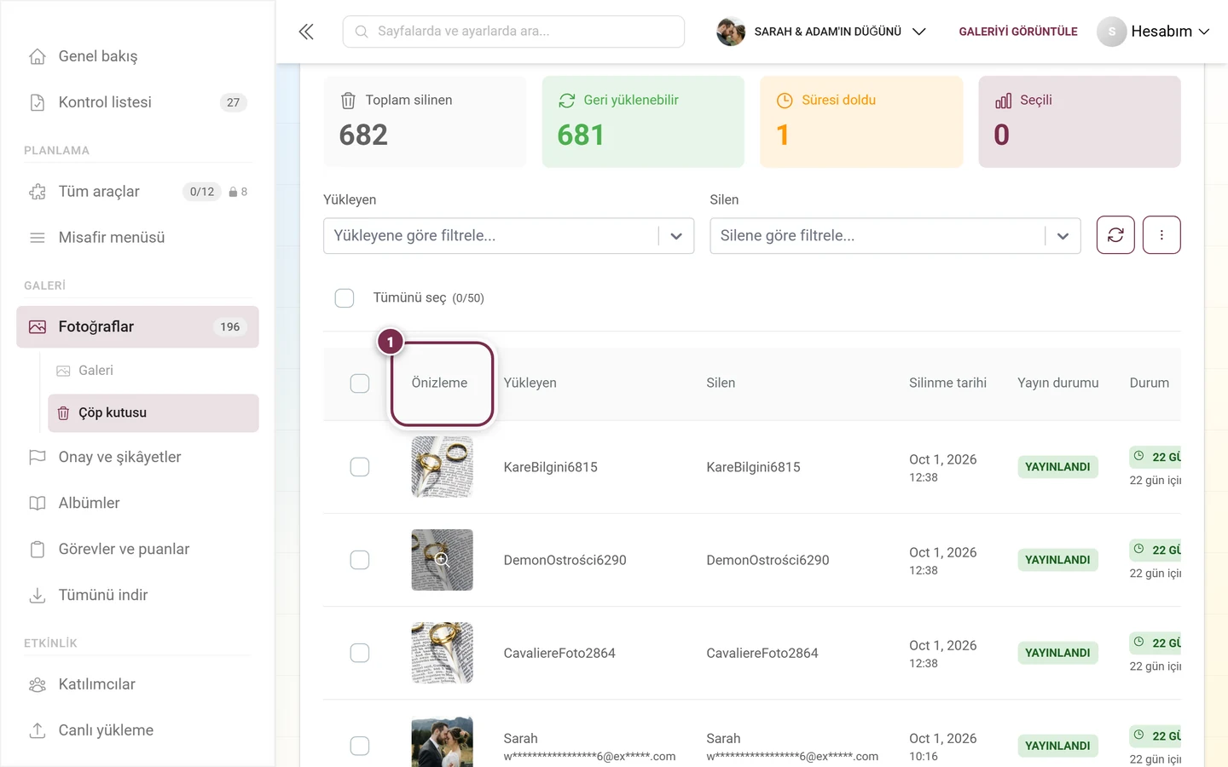Click the upload icon for Canlı yükleme

38,730
